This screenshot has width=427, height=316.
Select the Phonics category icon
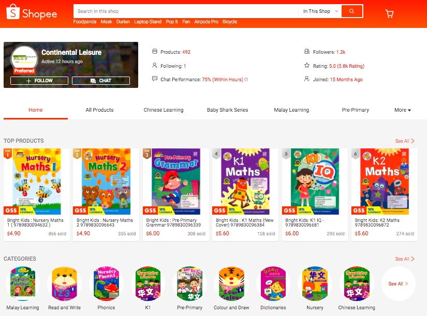[x=106, y=283]
